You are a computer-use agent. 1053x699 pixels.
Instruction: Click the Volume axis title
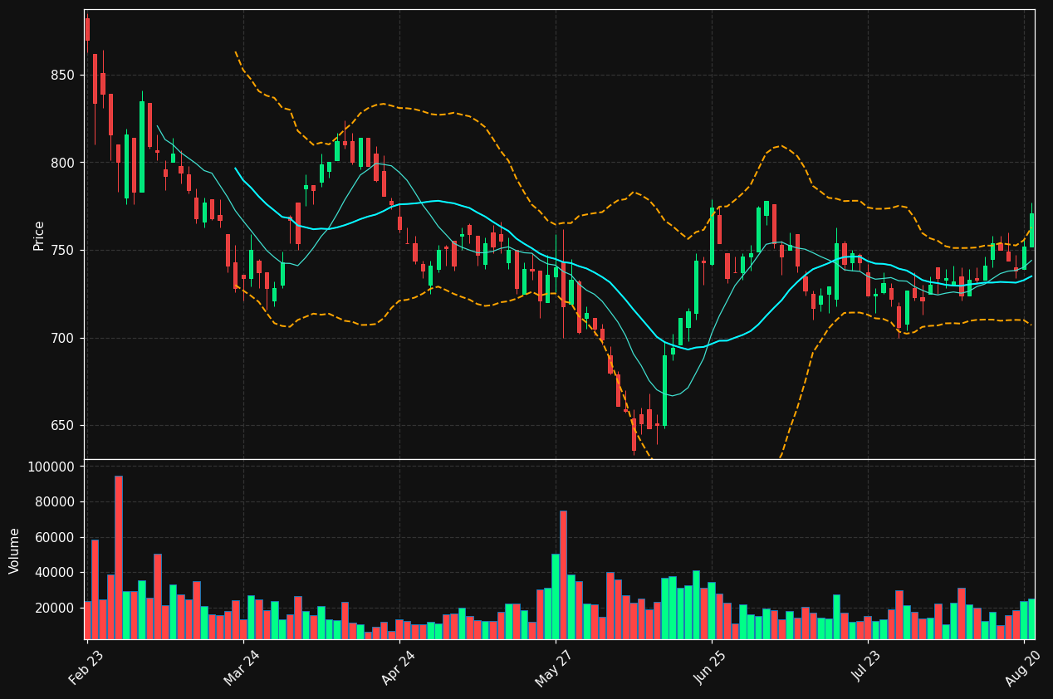(15, 550)
